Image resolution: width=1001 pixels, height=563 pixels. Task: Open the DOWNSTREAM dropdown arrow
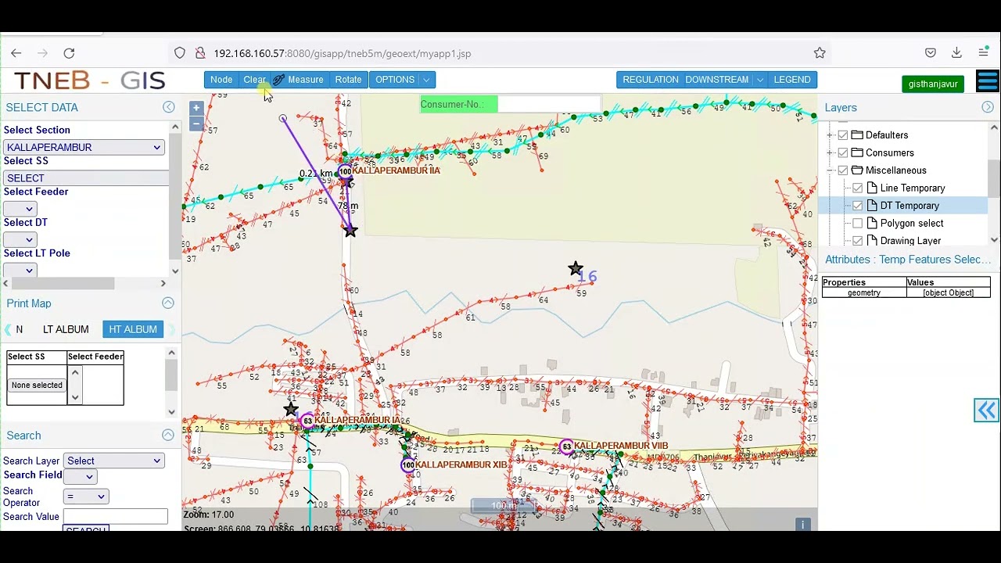[759, 80]
